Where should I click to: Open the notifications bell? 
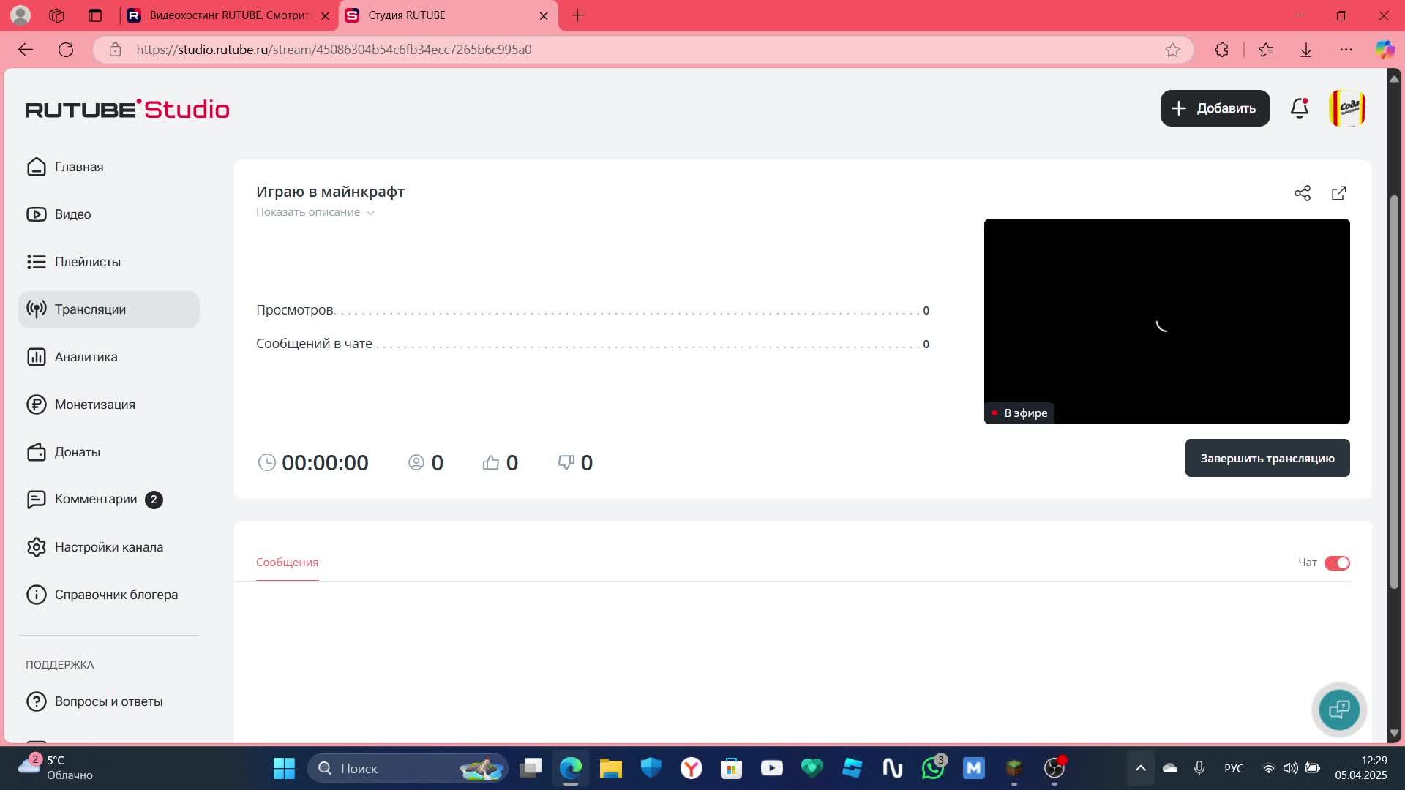point(1299,108)
